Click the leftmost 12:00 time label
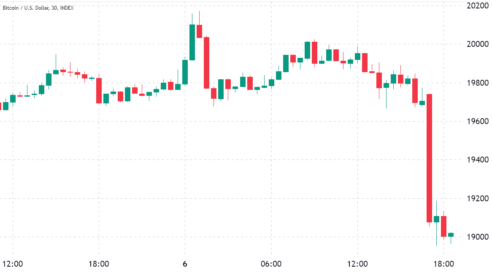 coord(13,264)
